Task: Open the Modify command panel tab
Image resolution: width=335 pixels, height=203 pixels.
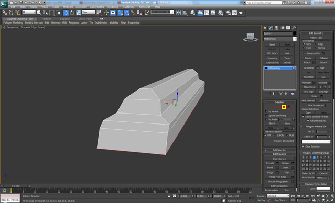Action: point(271,28)
